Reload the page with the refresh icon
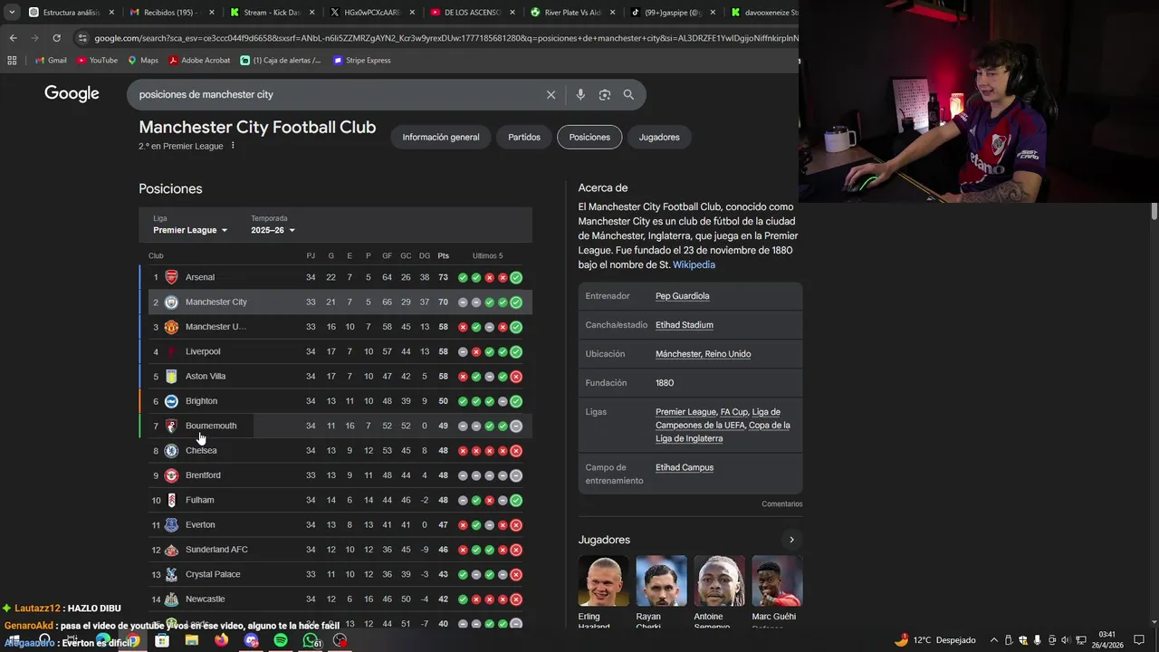The image size is (1159, 652). (56, 38)
